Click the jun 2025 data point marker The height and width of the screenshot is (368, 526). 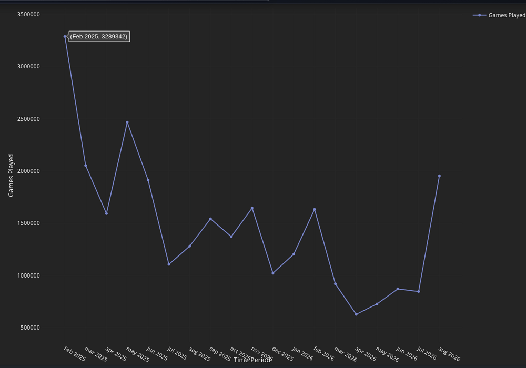point(148,180)
